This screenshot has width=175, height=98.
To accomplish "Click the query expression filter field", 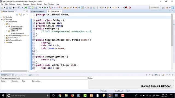I will (44, 78).
